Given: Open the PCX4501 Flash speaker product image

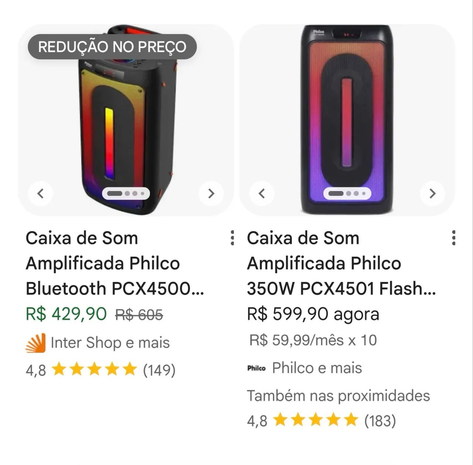Looking at the screenshot, I should (347, 120).
